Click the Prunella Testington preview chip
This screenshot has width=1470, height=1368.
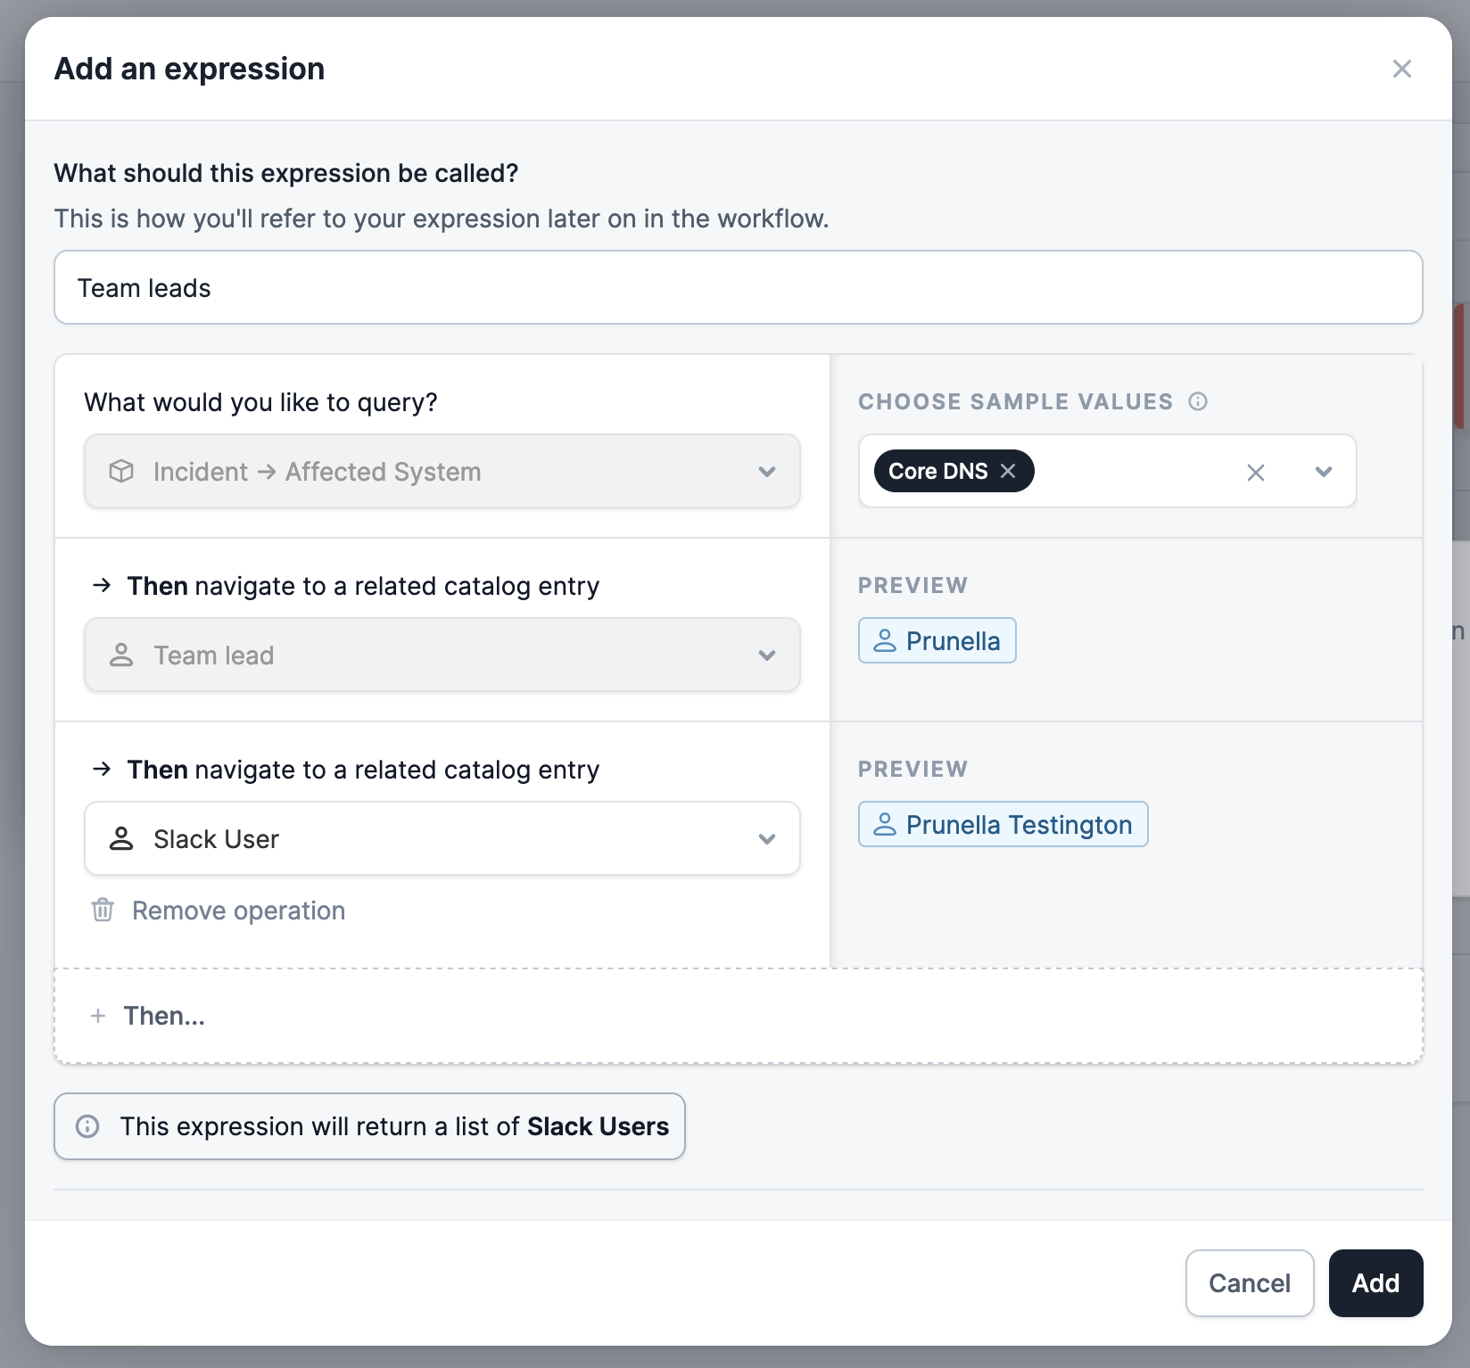point(1003,824)
